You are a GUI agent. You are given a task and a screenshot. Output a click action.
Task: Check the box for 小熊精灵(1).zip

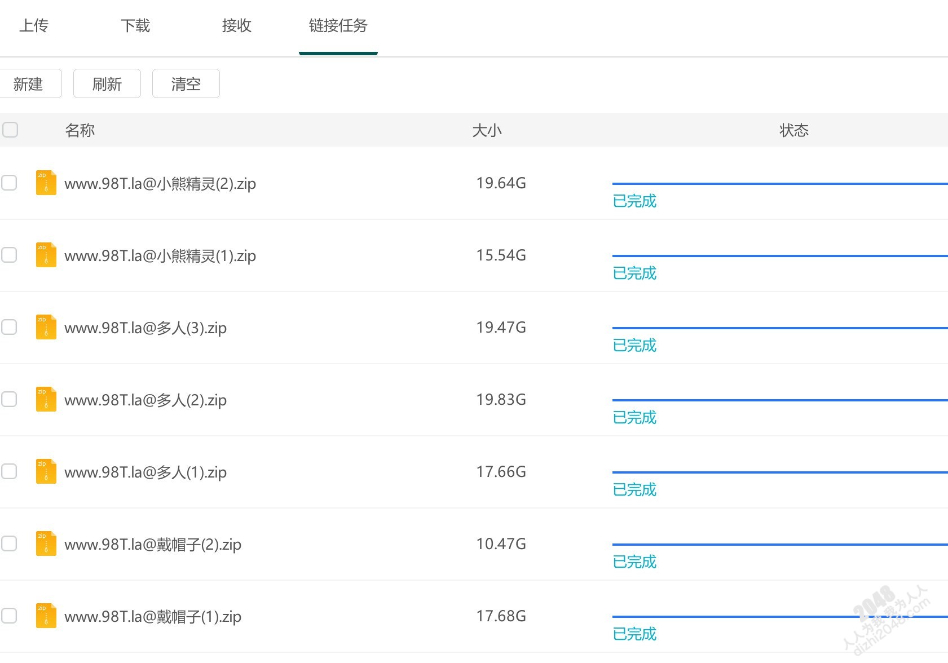(9, 255)
